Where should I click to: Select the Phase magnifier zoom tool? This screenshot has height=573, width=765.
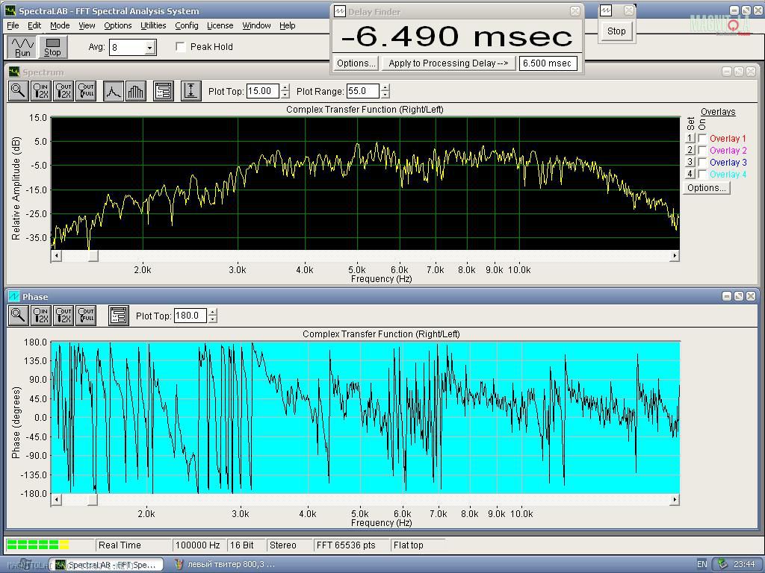click(18, 316)
